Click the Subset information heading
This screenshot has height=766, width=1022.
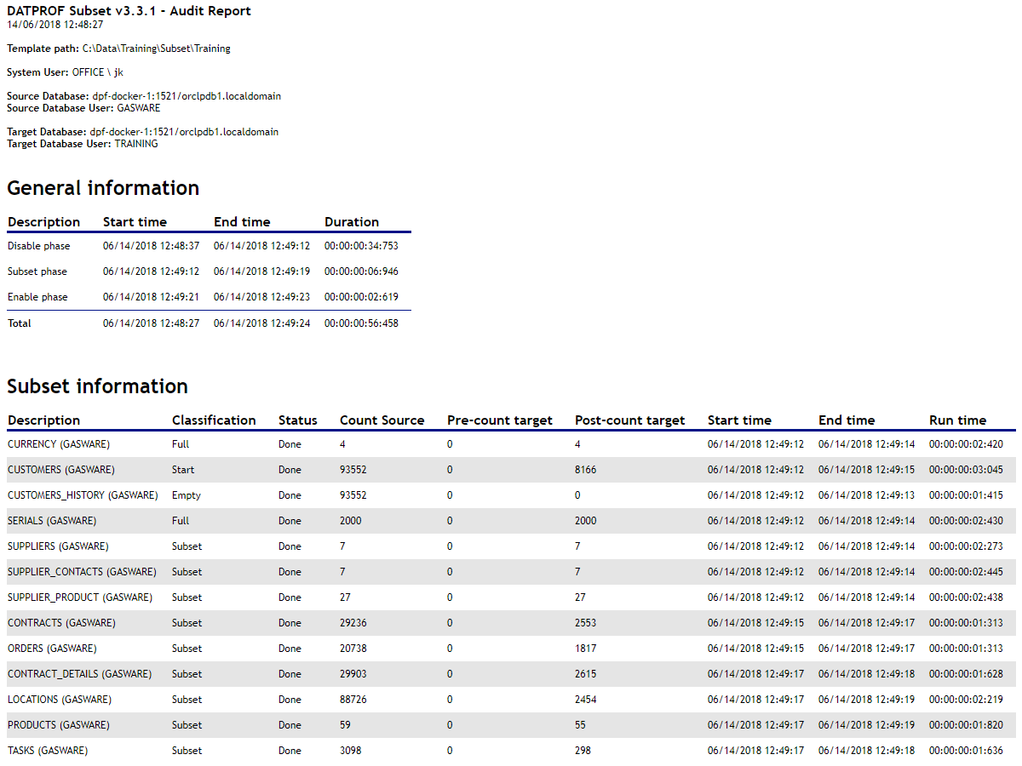coord(97,386)
